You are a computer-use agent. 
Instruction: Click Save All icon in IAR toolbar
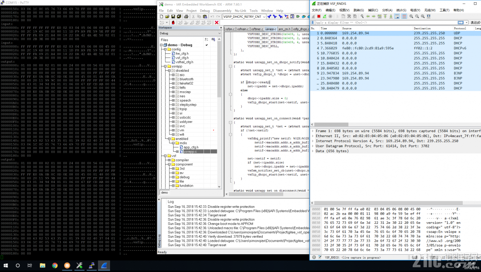pos(179,16)
